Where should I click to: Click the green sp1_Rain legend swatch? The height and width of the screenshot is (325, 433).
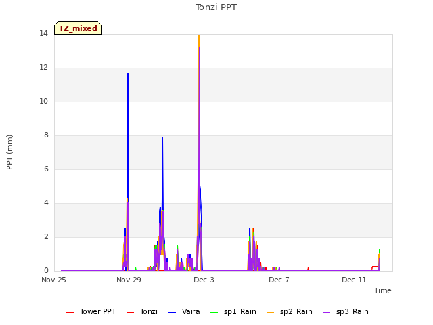click(214, 313)
